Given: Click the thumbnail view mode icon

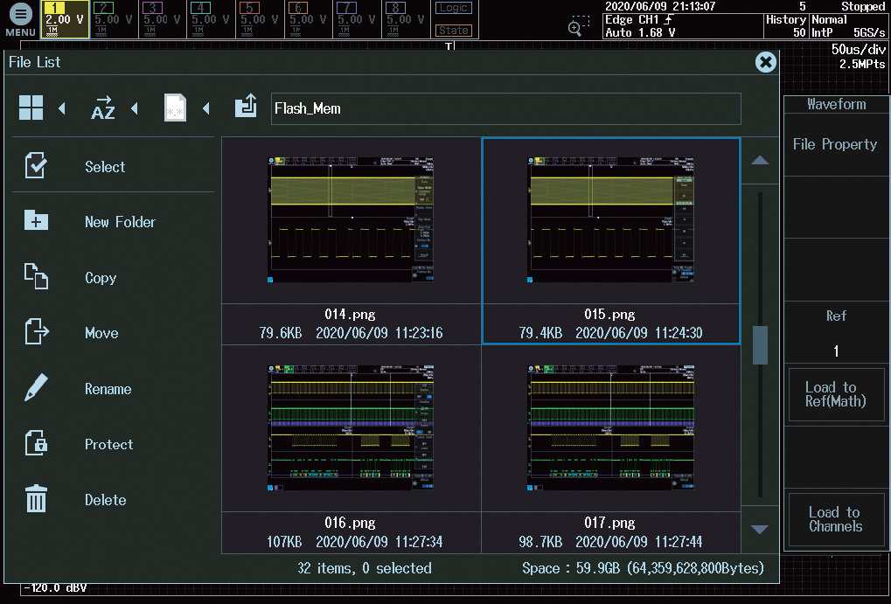Looking at the screenshot, I should (31, 108).
